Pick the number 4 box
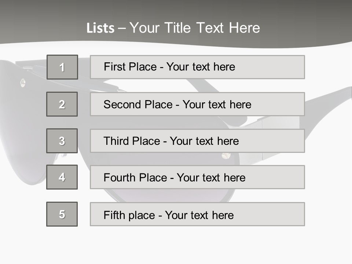 (62, 177)
